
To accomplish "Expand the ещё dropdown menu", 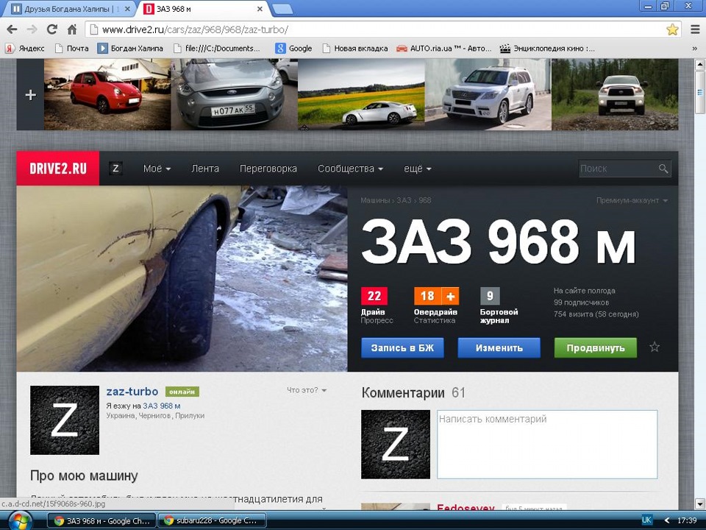I will [418, 169].
